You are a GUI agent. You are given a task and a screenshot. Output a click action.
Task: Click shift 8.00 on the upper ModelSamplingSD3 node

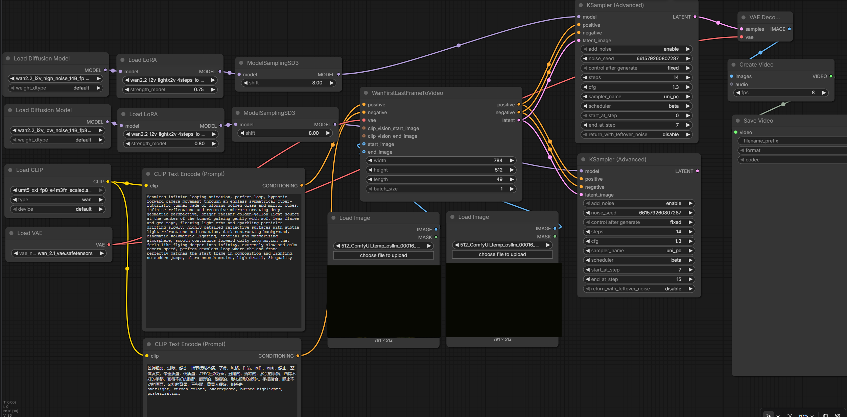tap(288, 83)
